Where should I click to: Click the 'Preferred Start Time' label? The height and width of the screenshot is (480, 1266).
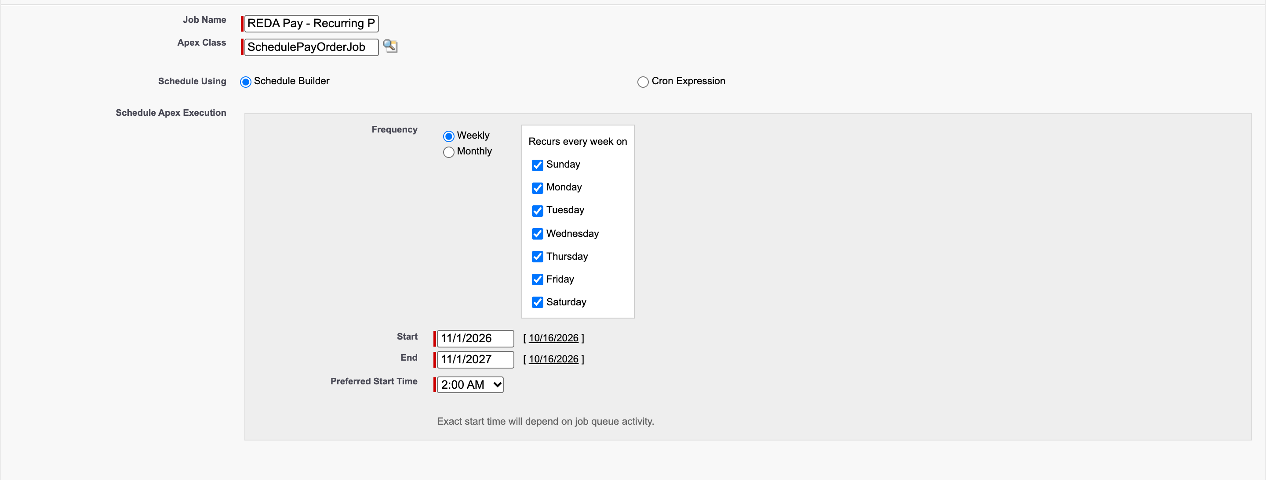click(x=374, y=381)
